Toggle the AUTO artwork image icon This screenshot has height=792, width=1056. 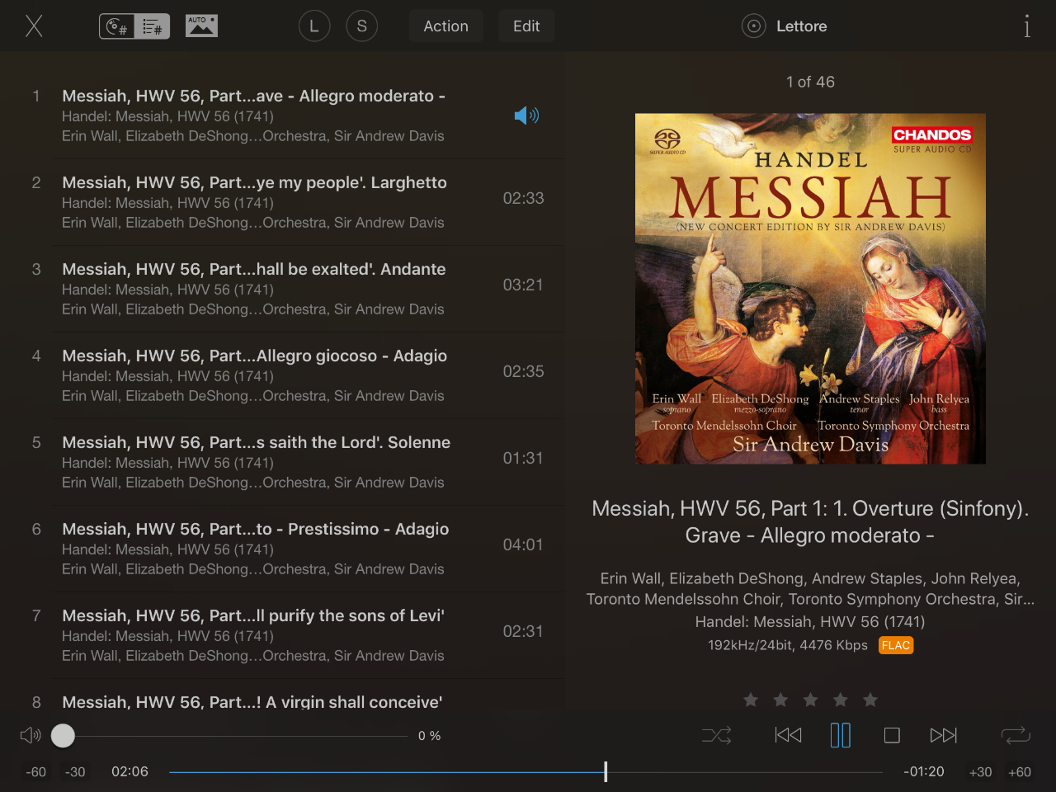201,26
